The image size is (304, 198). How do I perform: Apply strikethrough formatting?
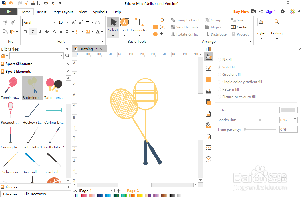coord(47,32)
